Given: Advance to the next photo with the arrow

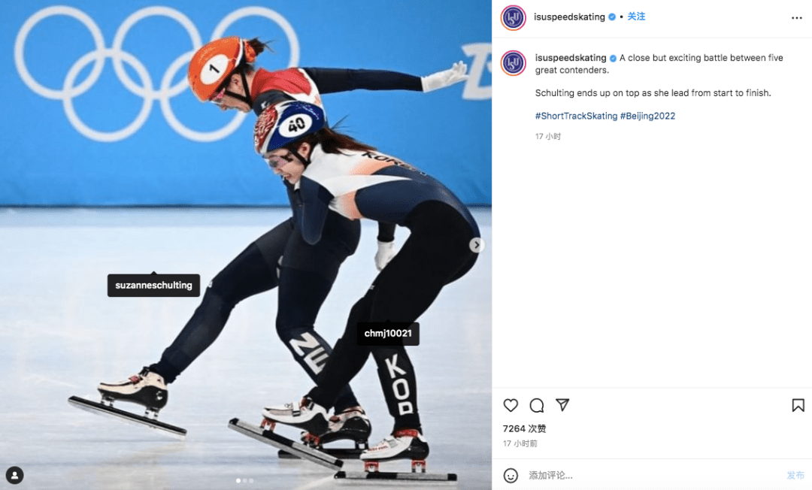Looking at the screenshot, I should click(477, 245).
